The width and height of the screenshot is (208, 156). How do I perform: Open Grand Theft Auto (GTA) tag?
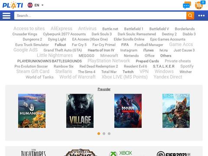coord(63,50)
